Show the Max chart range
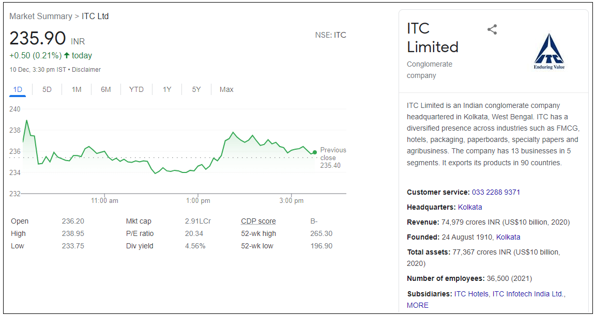The image size is (595, 316). 226,90
